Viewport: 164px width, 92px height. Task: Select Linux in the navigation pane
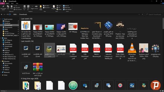(5, 75)
